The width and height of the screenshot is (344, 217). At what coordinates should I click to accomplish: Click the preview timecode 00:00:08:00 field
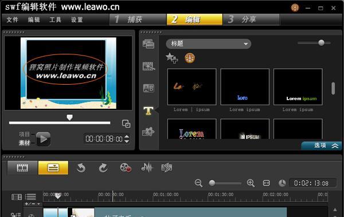(104, 139)
